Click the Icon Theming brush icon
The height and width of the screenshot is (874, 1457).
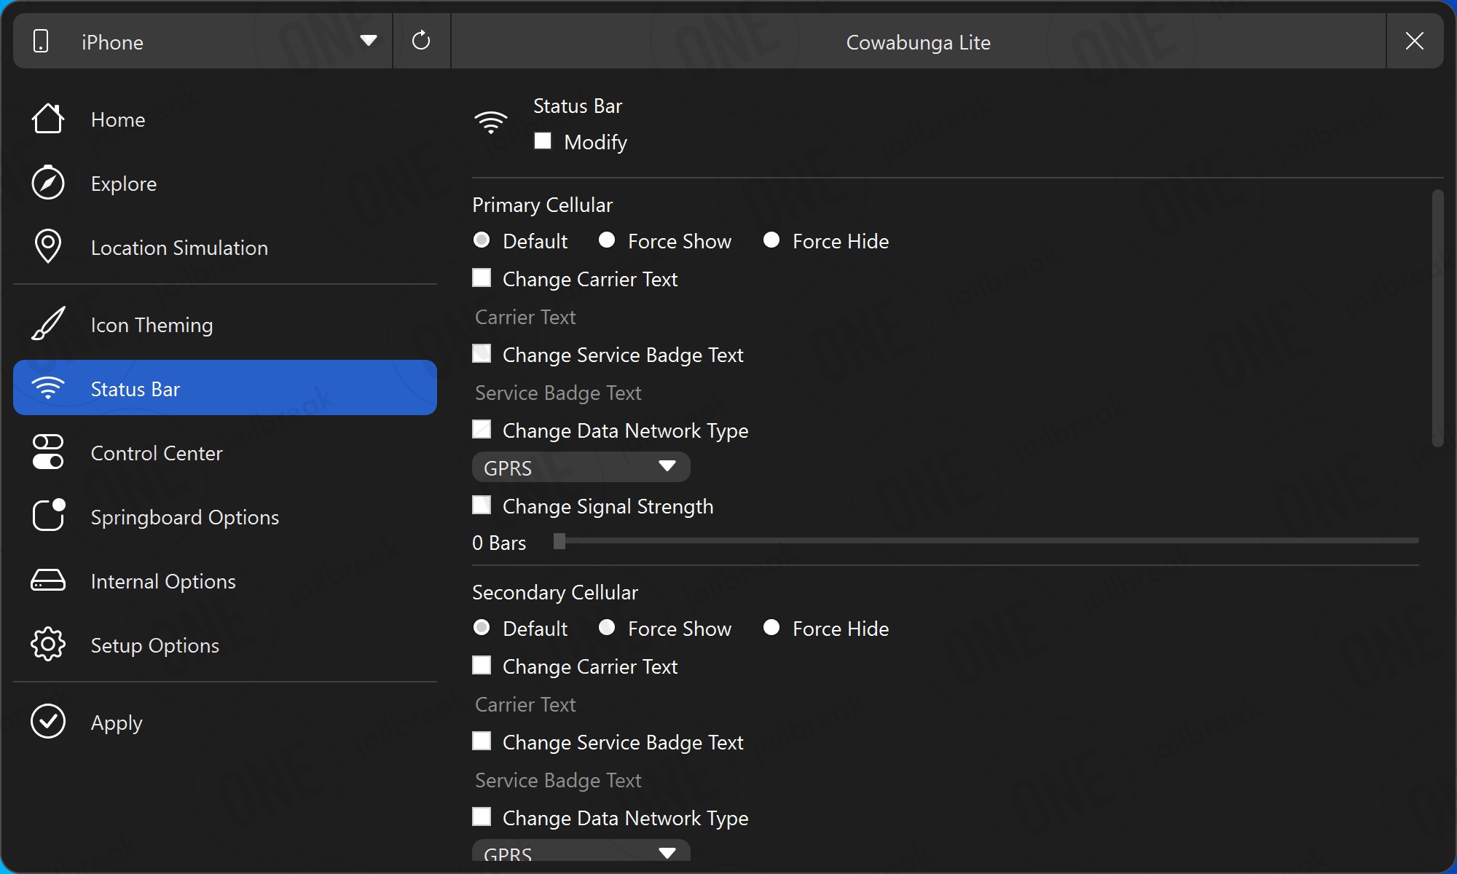click(48, 323)
